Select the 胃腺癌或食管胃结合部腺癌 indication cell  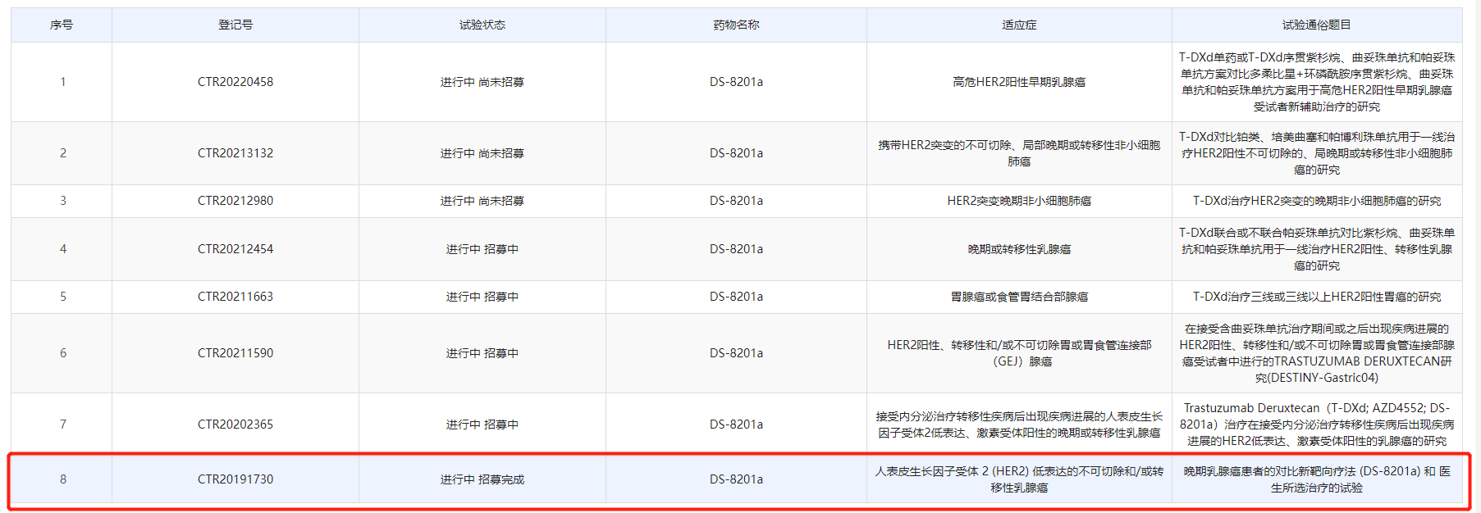point(1019,297)
